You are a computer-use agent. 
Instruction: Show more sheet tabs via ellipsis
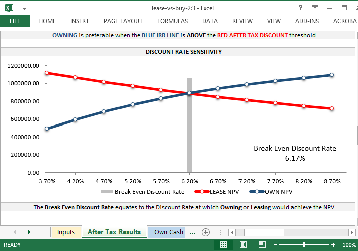click(192, 232)
